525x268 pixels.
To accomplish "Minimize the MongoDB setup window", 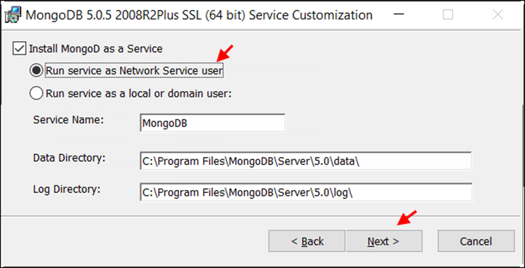I will tap(398, 15).
